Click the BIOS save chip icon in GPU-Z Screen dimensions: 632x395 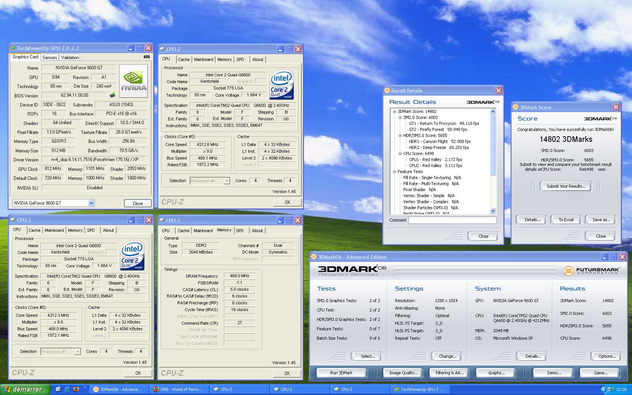coord(112,95)
